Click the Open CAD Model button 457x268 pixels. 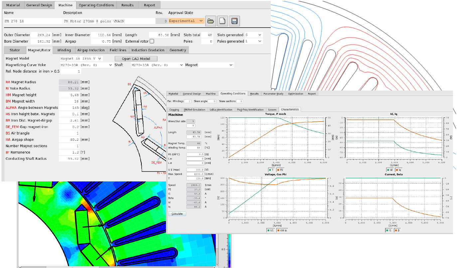(x=136, y=59)
